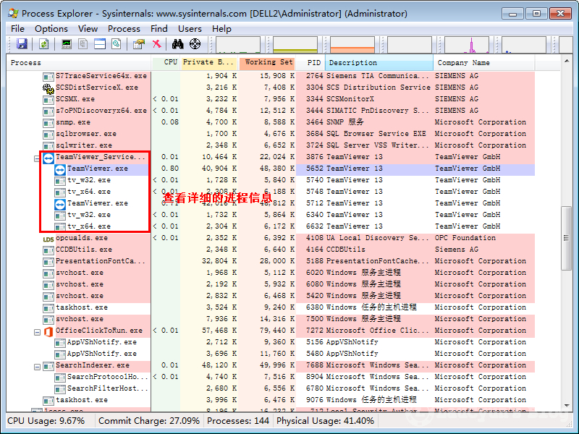Image resolution: width=579 pixels, height=434 pixels.
Task: Click the SCSDistServiceX.exe gears icon
Action: click(48, 88)
